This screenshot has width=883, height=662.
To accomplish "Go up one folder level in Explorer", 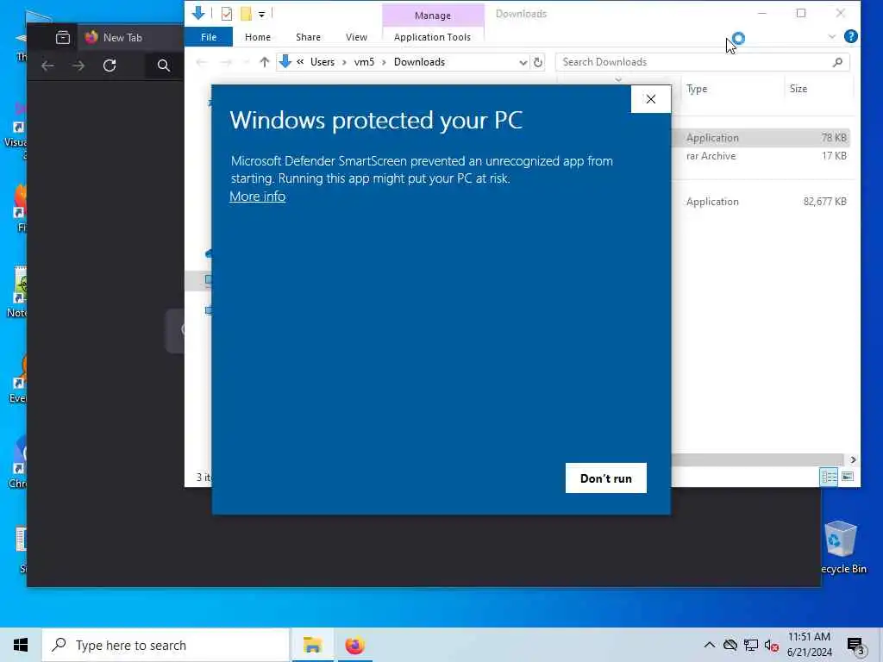I will [x=264, y=62].
